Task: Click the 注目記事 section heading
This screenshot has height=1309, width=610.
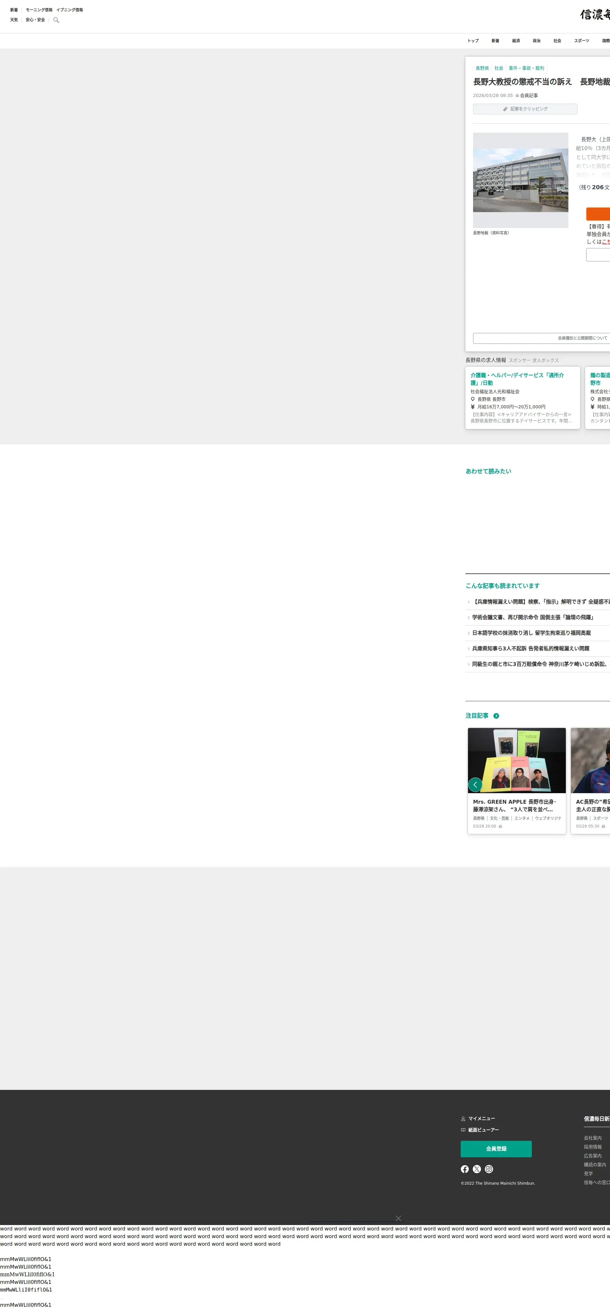Action: click(x=477, y=716)
